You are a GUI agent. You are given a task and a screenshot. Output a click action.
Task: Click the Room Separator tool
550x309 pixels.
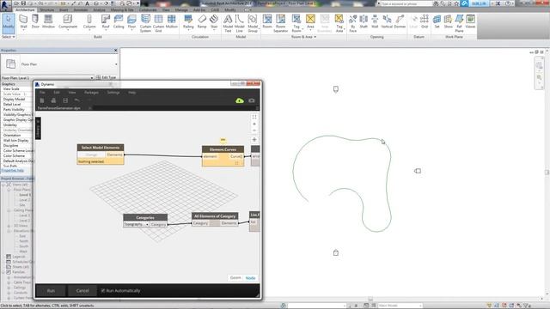pos(281,23)
